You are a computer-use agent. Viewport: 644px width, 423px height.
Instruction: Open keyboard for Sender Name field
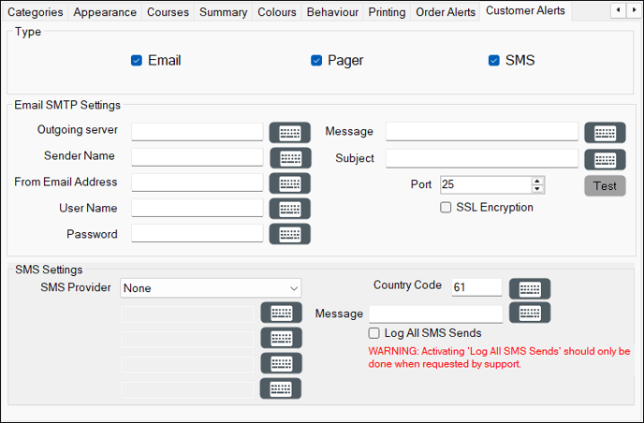tap(291, 158)
